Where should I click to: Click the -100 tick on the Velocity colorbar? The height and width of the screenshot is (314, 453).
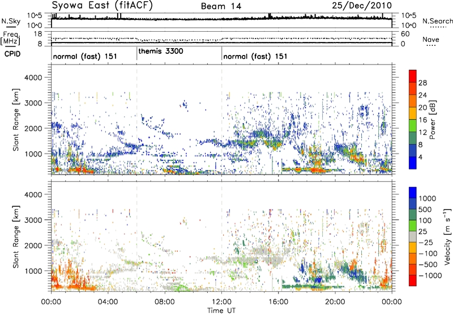point(428,253)
